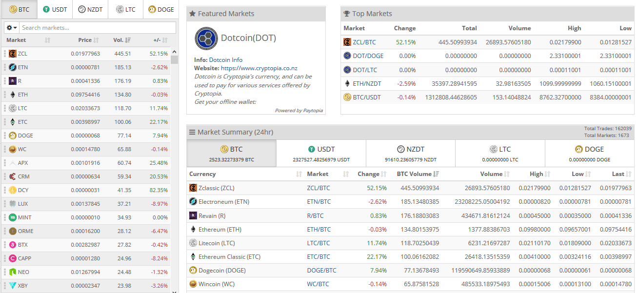This screenshot has width=638, height=293.
Task: Open the ETH/NZDT market in Top Markets
Action: (367, 83)
